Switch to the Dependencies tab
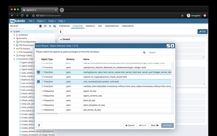Image resolution: width=217 pixels, height=136 pixels. tap(112, 26)
